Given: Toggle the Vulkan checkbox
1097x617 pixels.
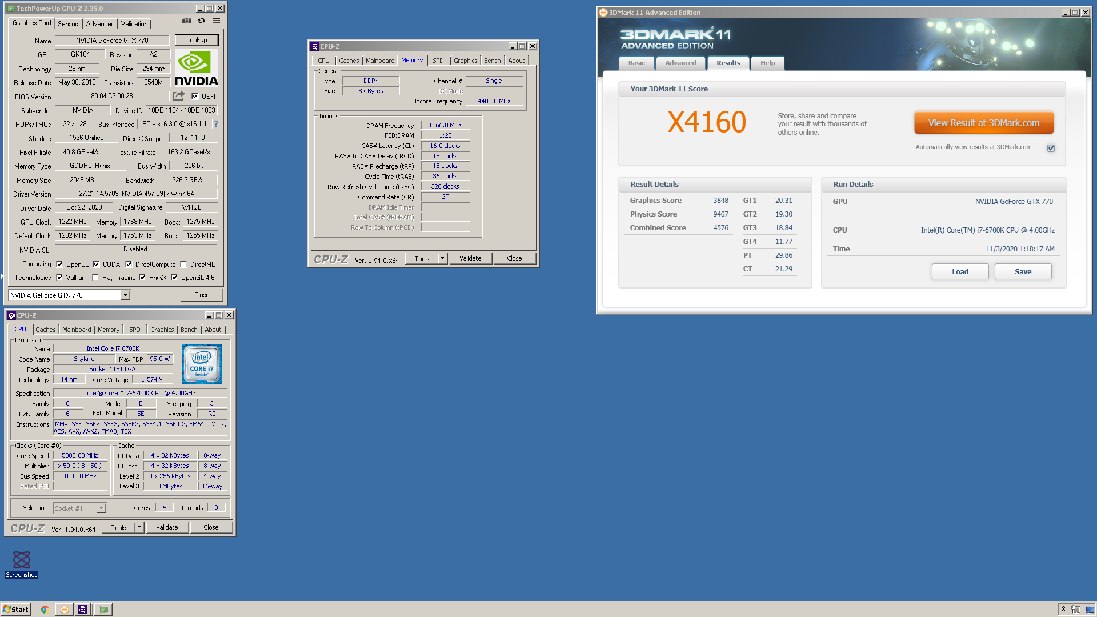Looking at the screenshot, I should pos(59,278).
